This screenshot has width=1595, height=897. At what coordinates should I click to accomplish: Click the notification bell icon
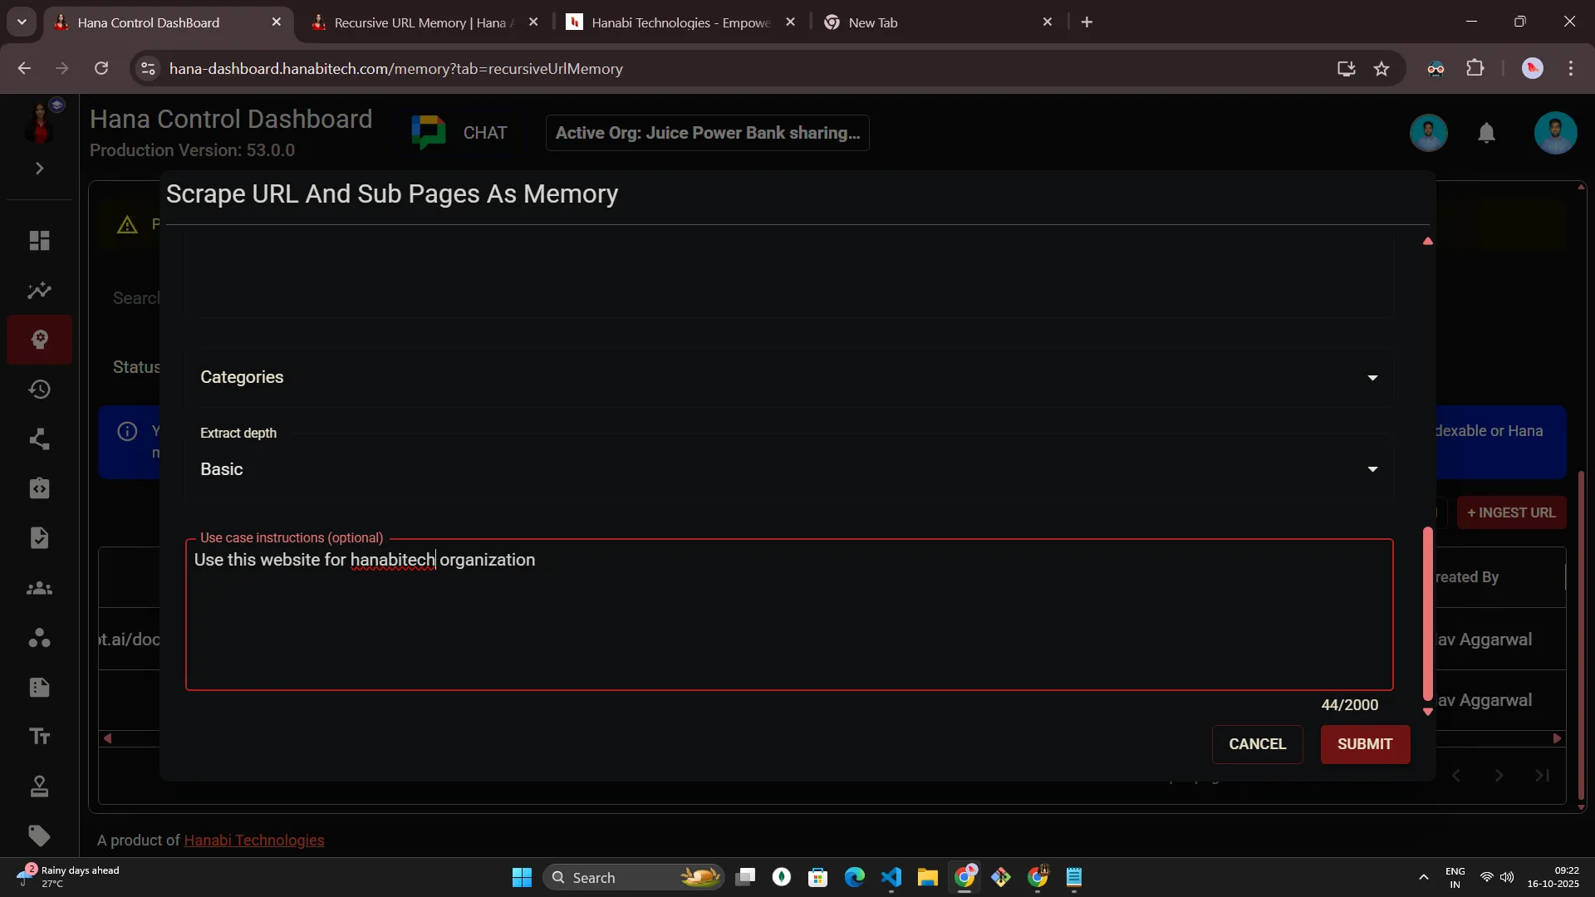tap(1486, 133)
